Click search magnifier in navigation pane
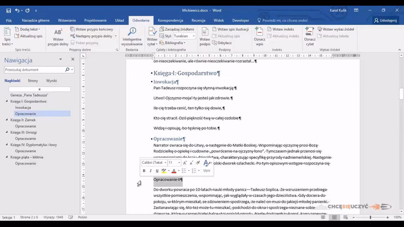Viewport: 404px width, 227px height. coord(67,70)
